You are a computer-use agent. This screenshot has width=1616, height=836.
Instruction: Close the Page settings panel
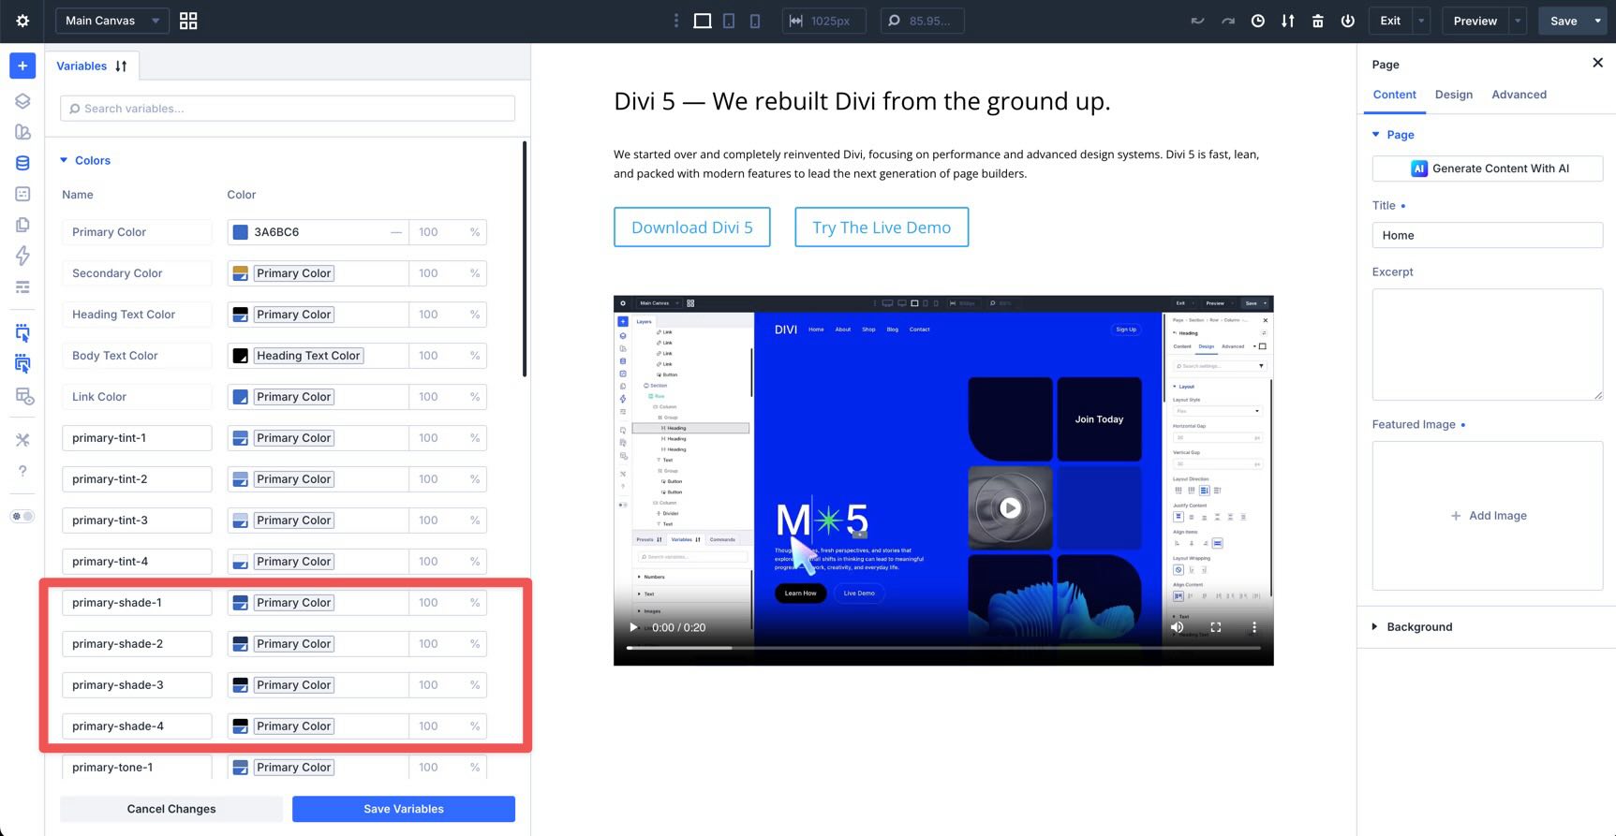click(1597, 63)
